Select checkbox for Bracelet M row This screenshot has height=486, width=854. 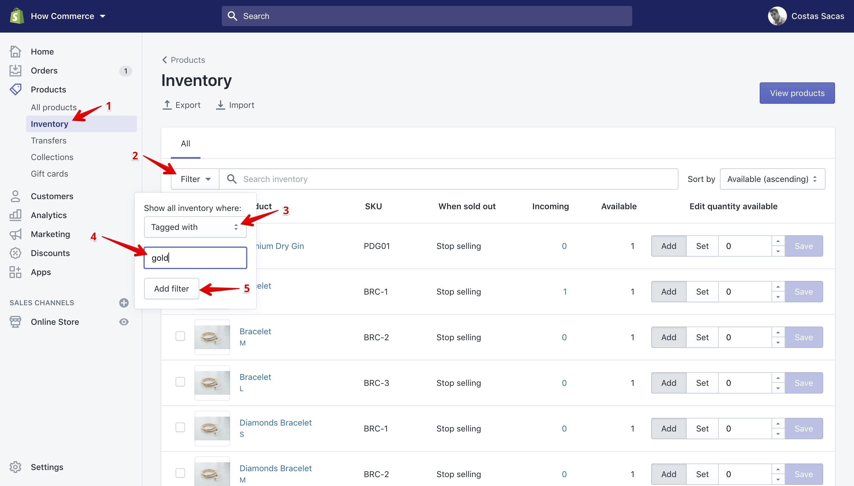[x=180, y=336]
